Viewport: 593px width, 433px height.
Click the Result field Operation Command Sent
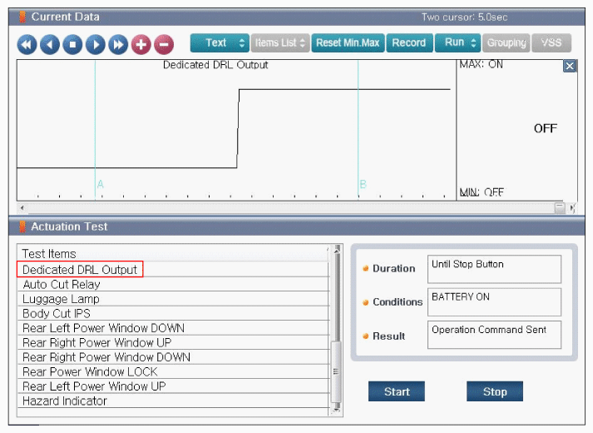point(494,335)
